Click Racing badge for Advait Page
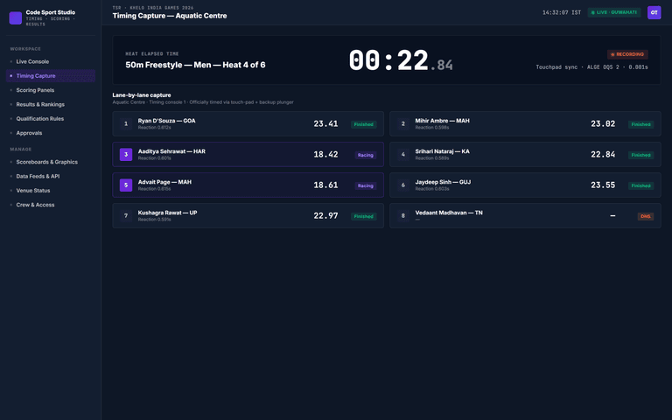Viewport: 672px width, 420px height. pos(366,185)
